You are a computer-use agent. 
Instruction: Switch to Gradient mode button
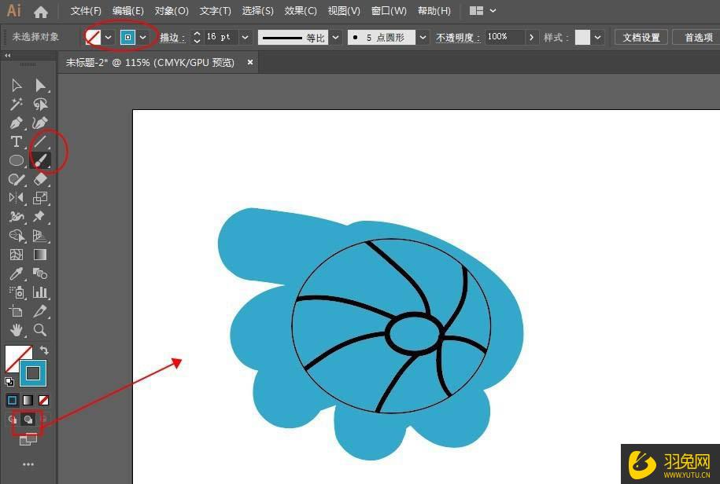pyautogui.click(x=28, y=400)
